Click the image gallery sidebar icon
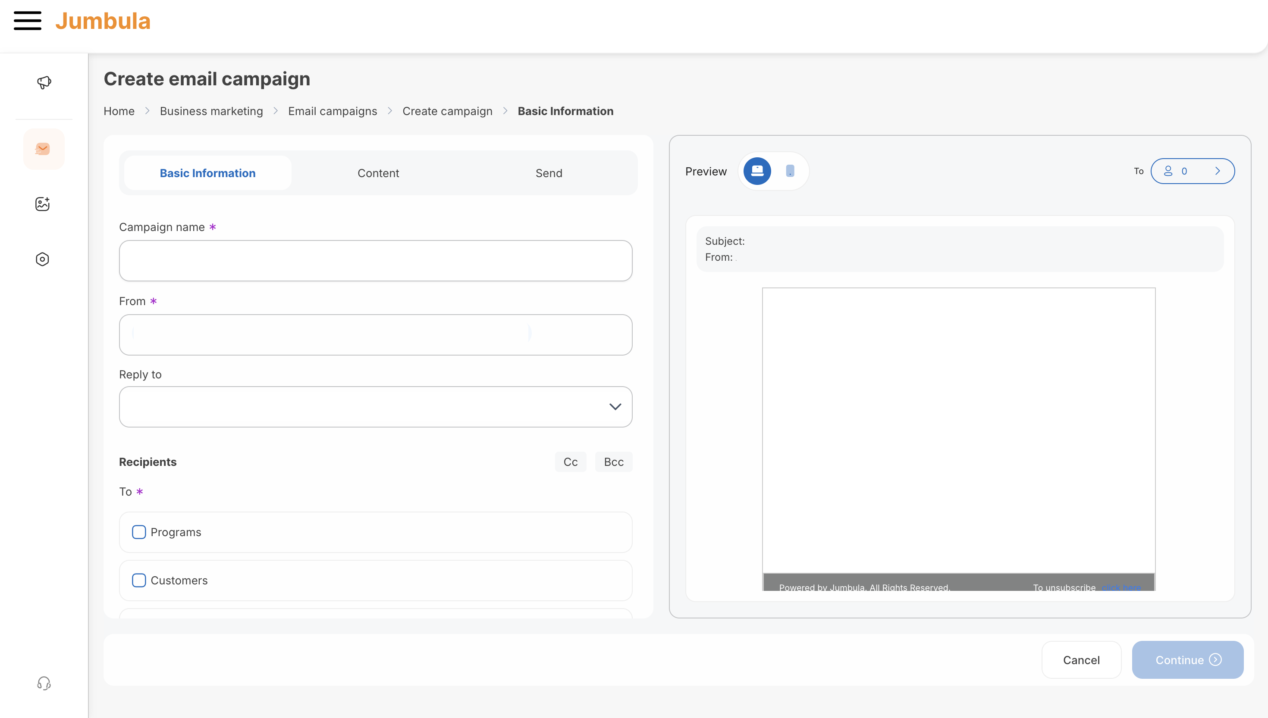 [42, 204]
